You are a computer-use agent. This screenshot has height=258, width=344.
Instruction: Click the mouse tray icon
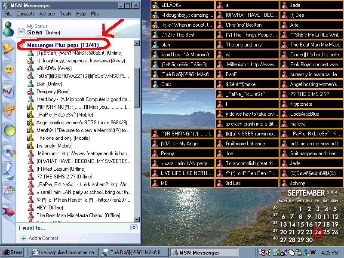pos(291,252)
